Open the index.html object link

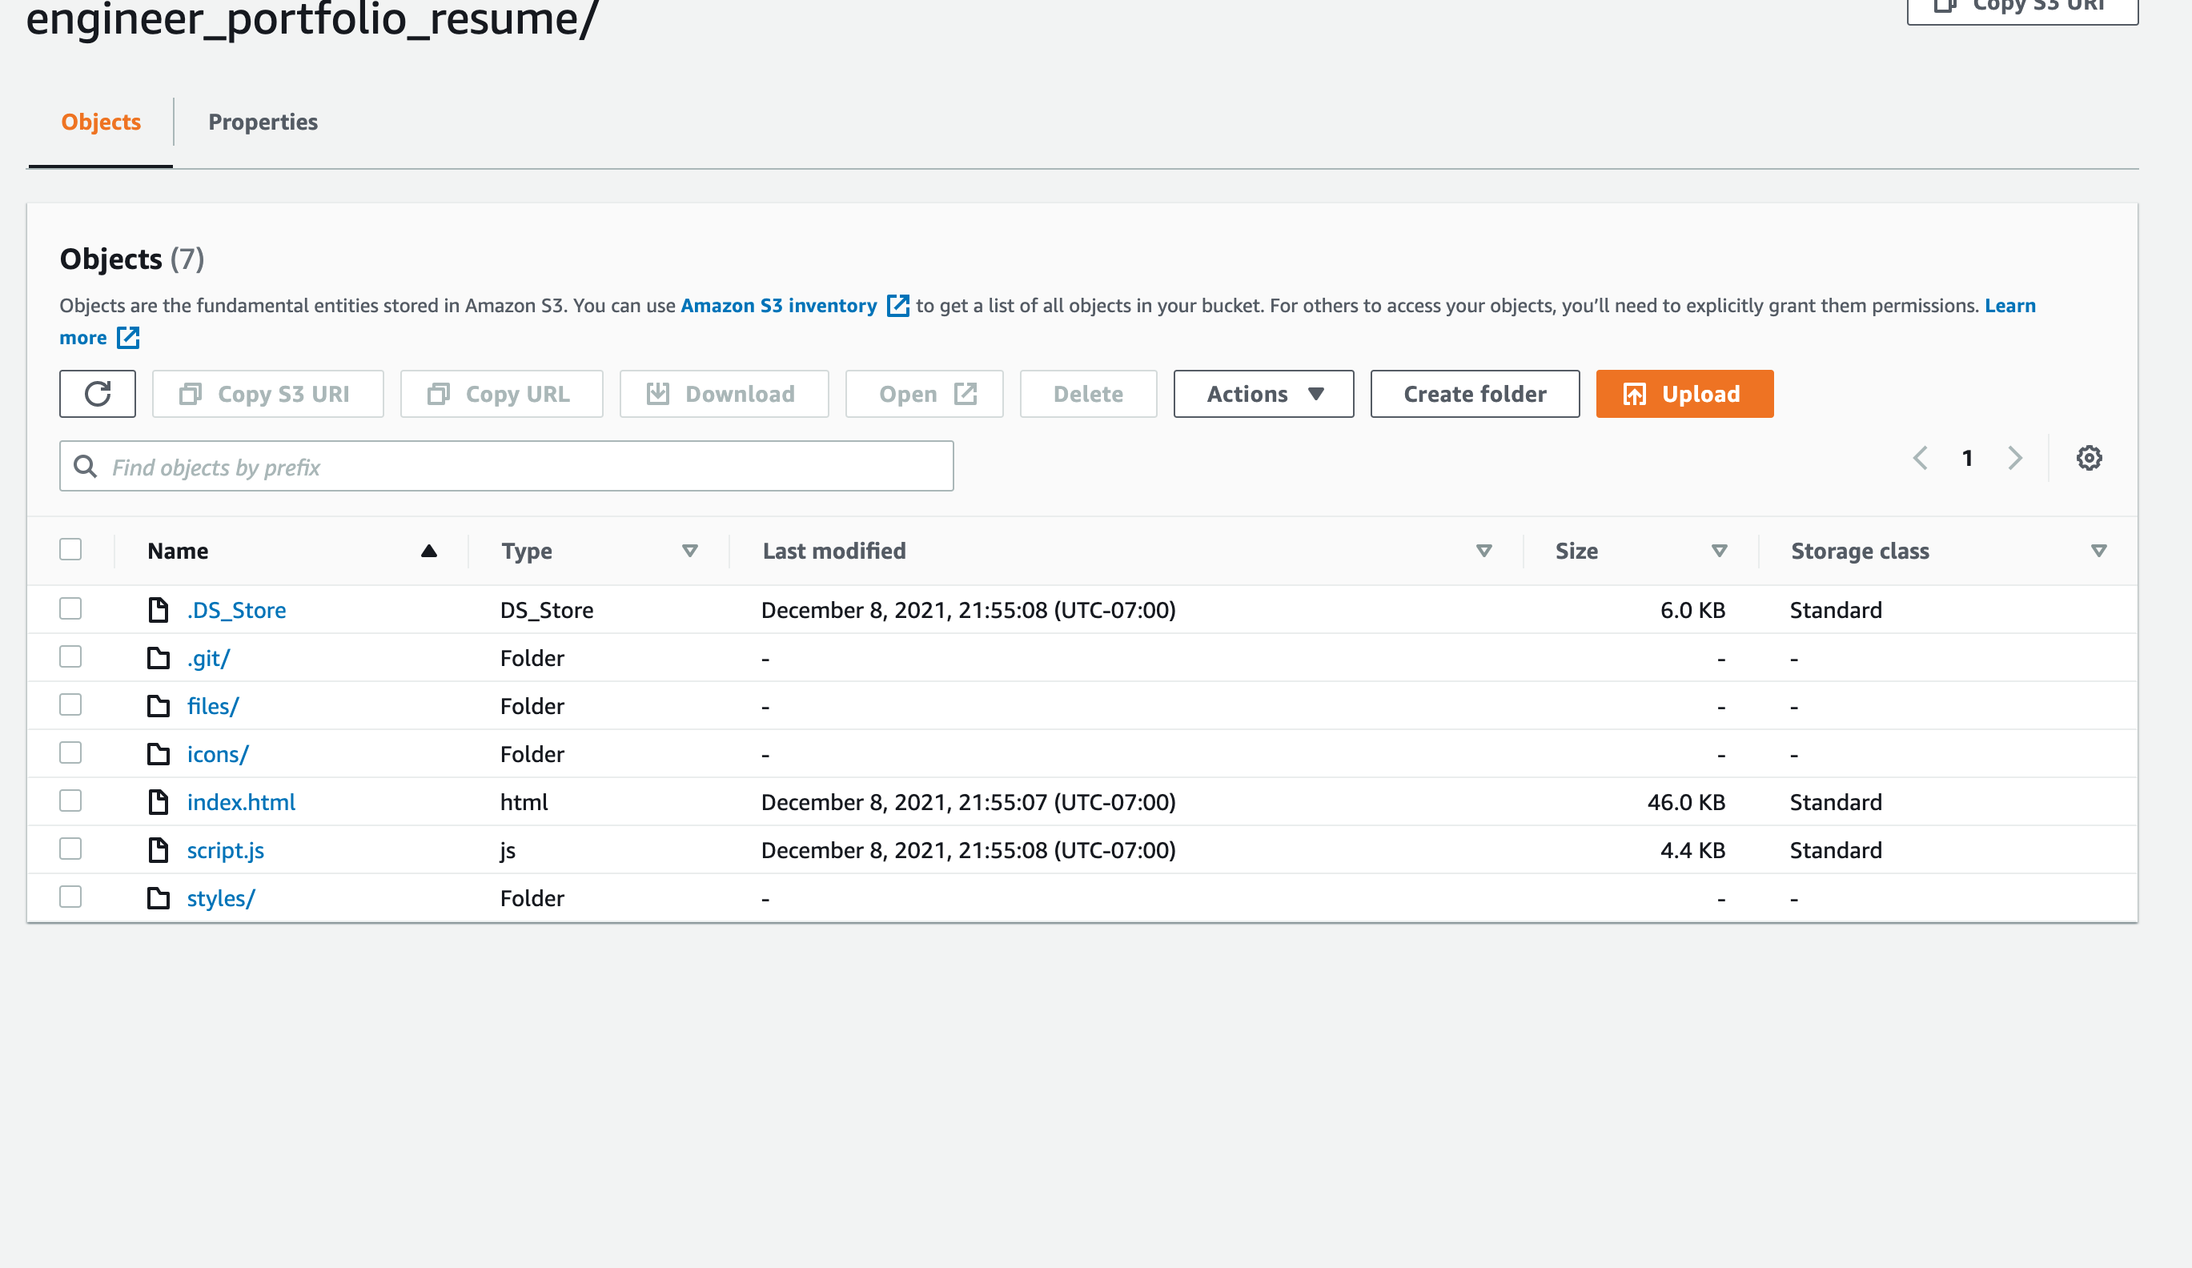click(x=241, y=802)
